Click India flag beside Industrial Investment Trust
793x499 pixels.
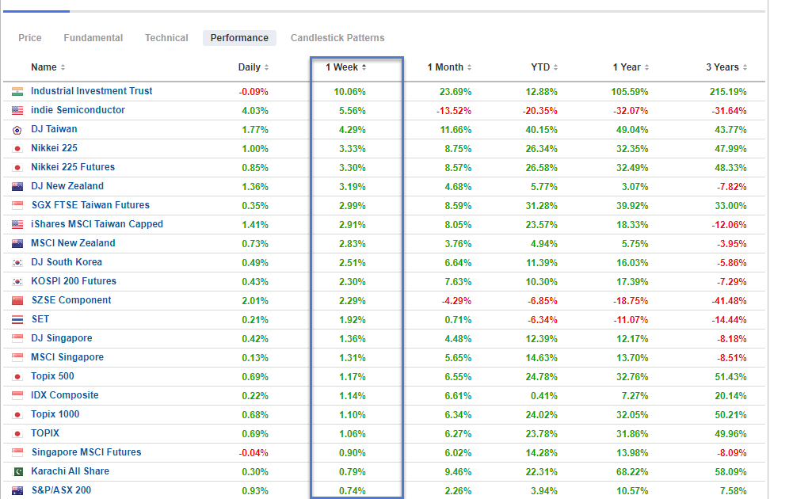pos(17,92)
